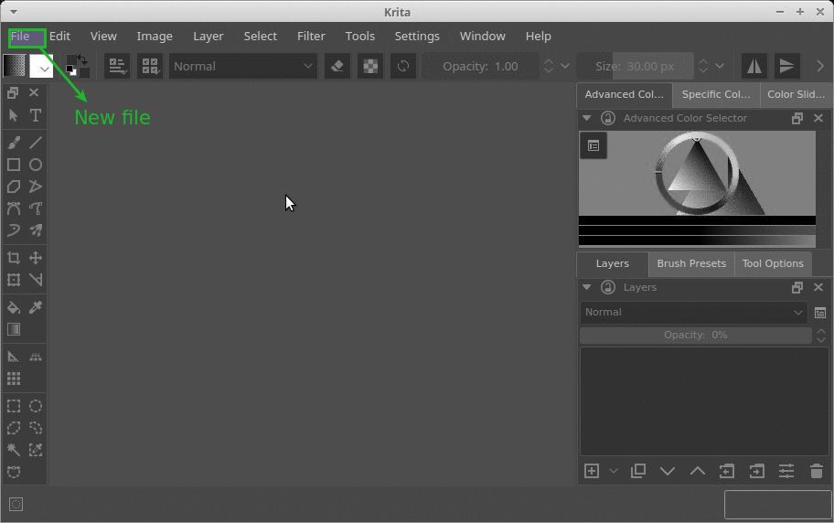This screenshot has height=523, width=834.
Task: Select the Gradient tool in toolbox
Action: 14,329
